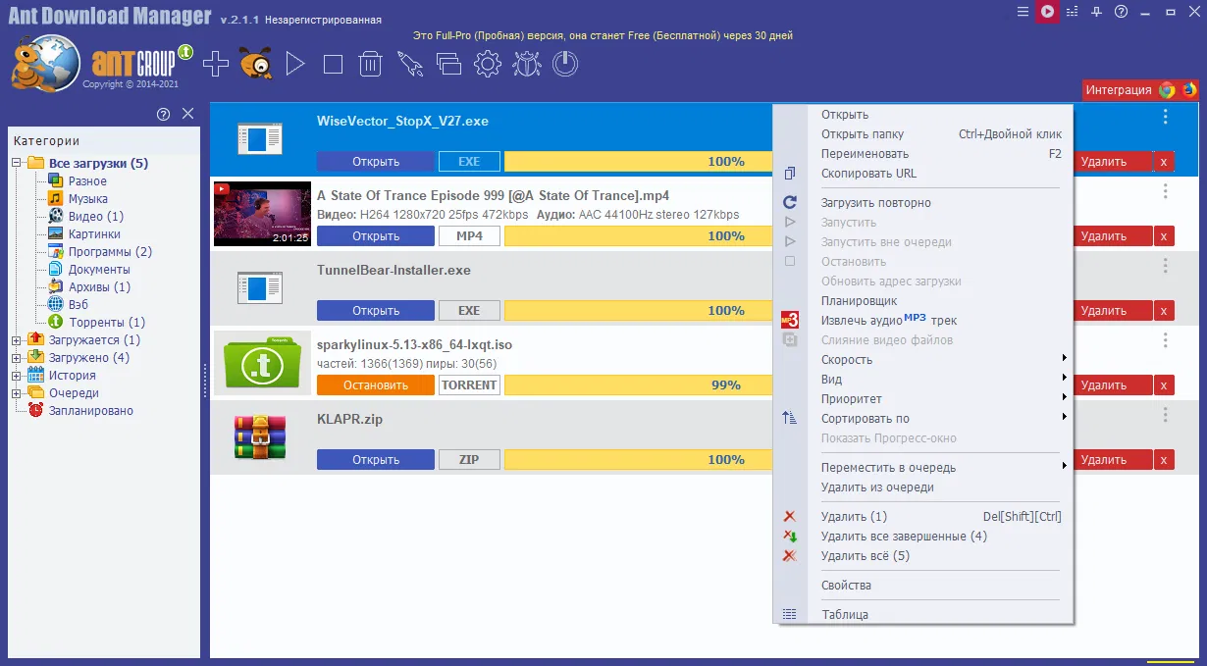Image resolution: width=1207 pixels, height=666 pixels.
Task: Collapse the Все загрузки tree node
Action: point(17,164)
